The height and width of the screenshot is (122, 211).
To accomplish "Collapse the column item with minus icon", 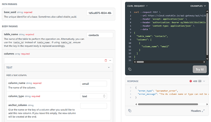I will coord(110,61).
